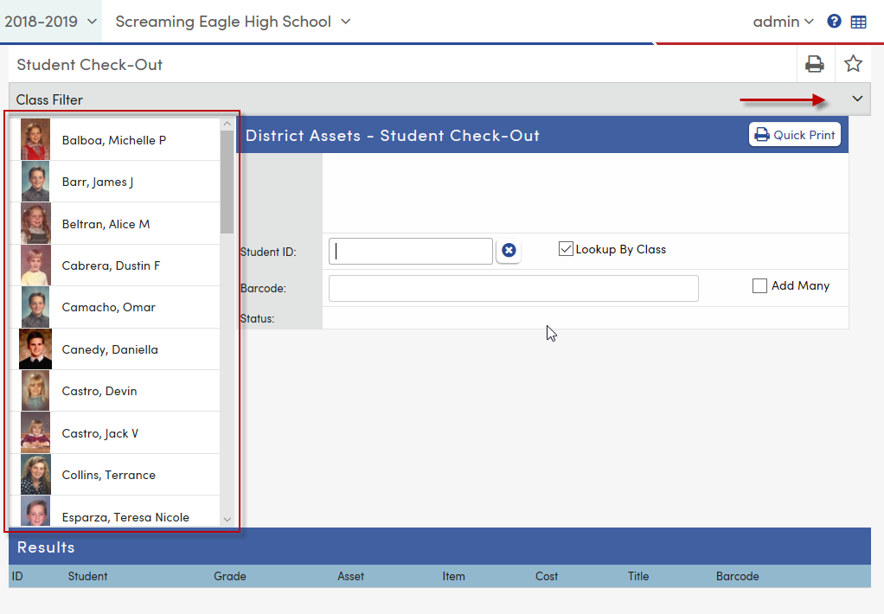Click the printer icon inside Quick Print
The image size is (884, 614).
tap(761, 134)
